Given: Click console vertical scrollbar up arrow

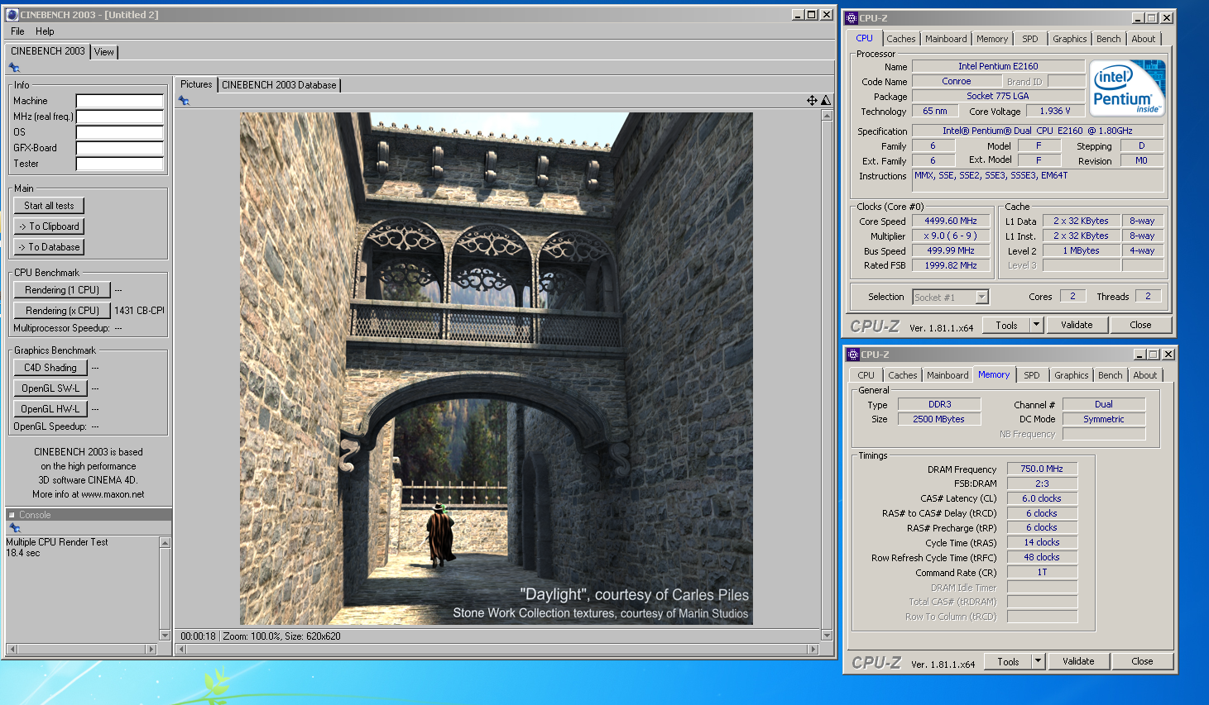Looking at the screenshot, I should [x=165, y=543].
